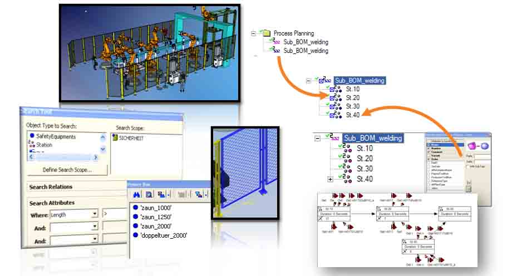This screenshot has width=512, height=276.
Task: Click the comparison operator field showing '>'
Action: click(107, 214)
